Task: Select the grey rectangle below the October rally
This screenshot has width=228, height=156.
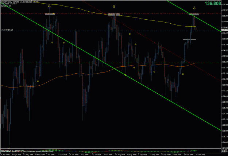Action: click(189, 39)
